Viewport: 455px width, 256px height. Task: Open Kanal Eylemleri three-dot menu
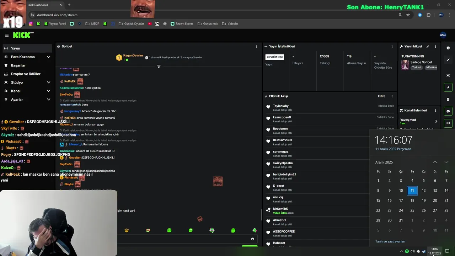tap(435, 111)
